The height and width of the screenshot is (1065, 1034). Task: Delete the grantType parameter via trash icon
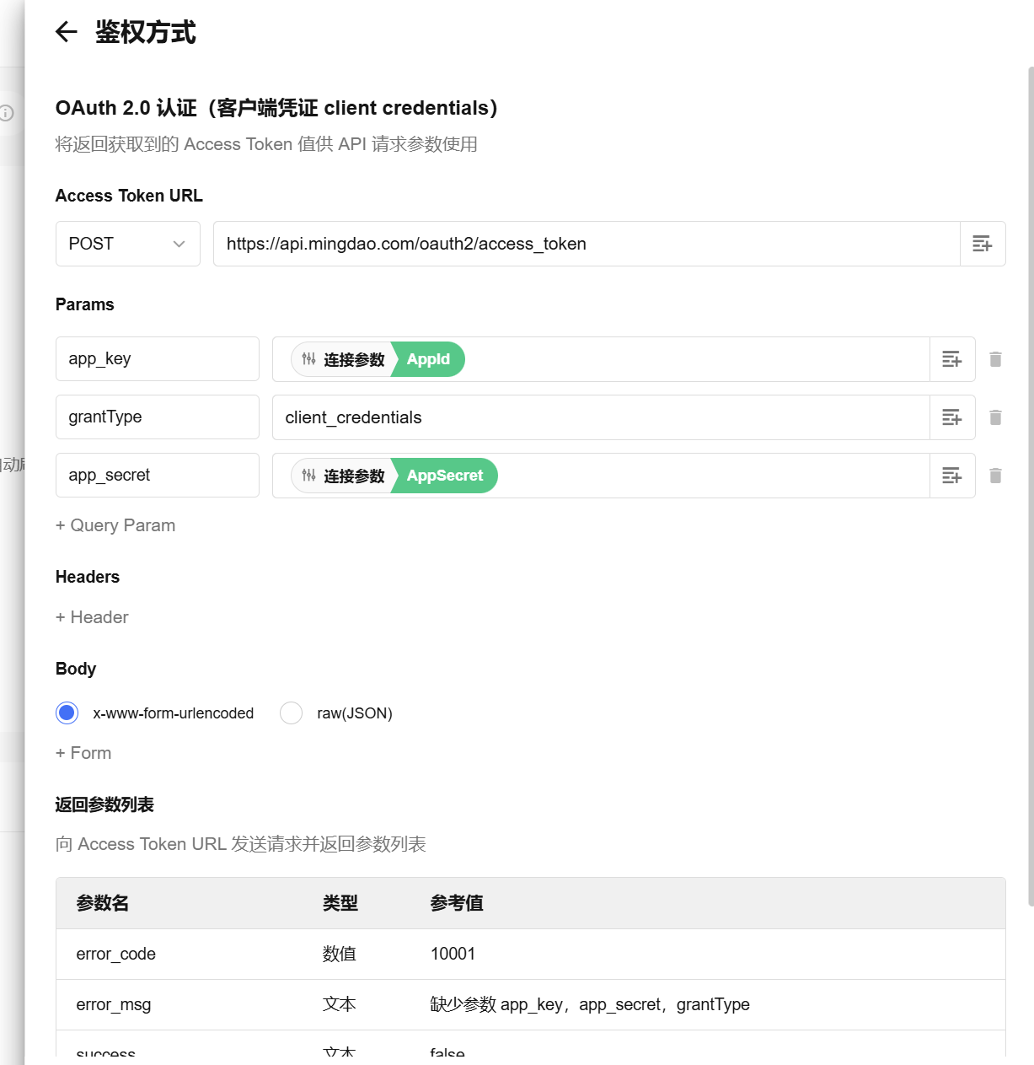[x=995, y=417]
